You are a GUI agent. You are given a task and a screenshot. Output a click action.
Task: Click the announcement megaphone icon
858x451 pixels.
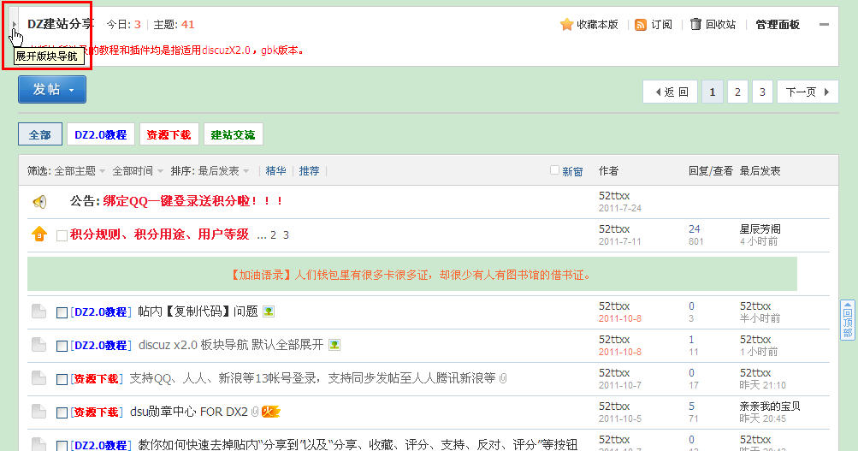click(39, 202)
